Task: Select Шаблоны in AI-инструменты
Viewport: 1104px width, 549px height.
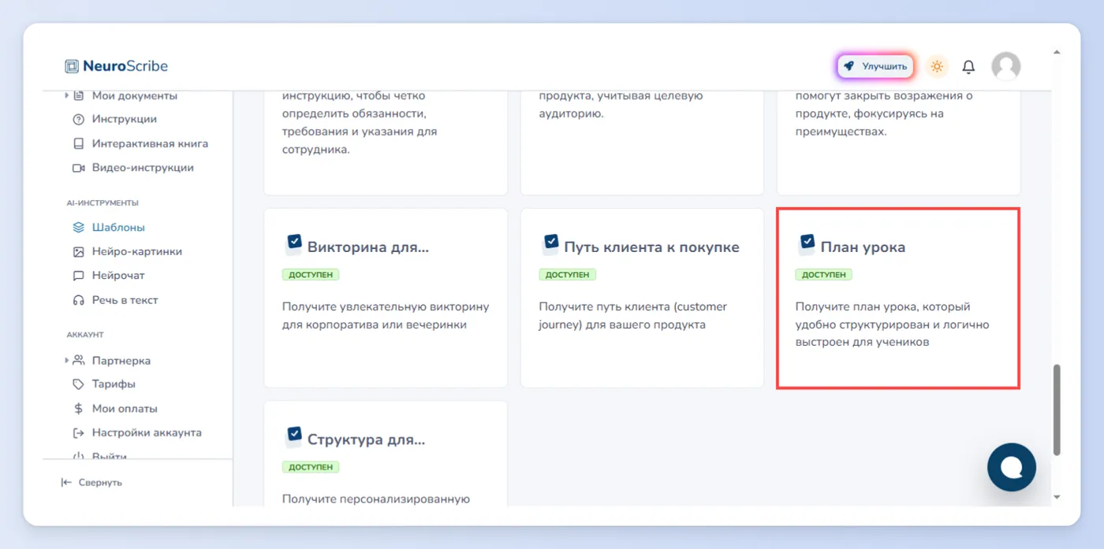Action: [x=118, y=228]
